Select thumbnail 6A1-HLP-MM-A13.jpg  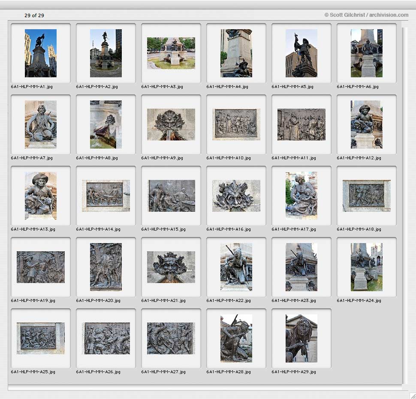click(x=41, y=196)
